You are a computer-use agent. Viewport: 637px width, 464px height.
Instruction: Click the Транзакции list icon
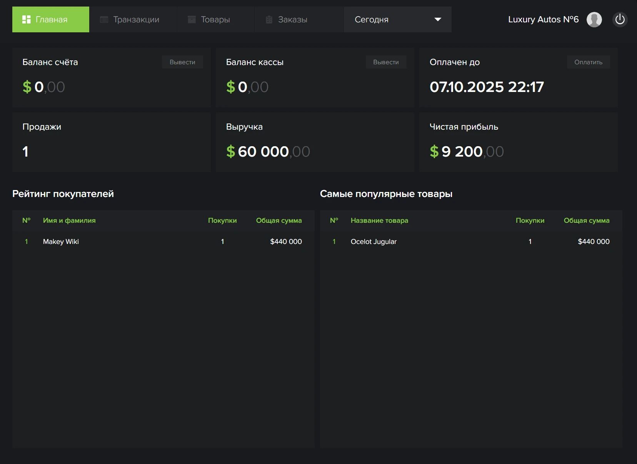(104, 20)
